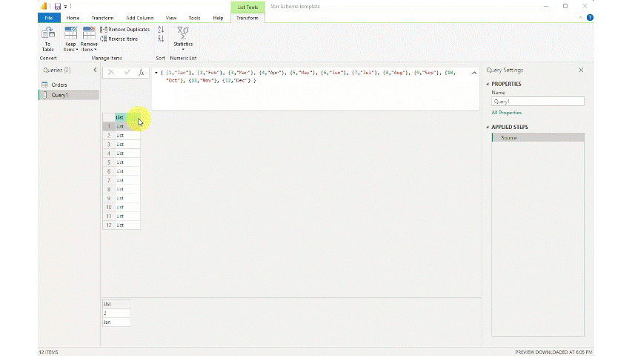Open Help via the blue question mark icon
The image size is (632, 356).
click(x=590, y=18)
